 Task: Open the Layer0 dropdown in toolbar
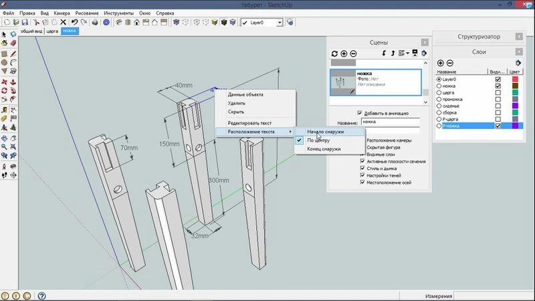[280, 23]
